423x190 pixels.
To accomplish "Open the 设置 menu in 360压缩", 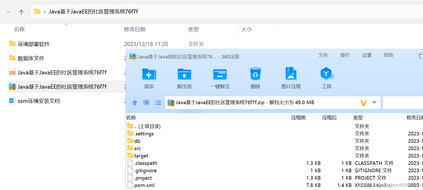I will click(x=367, y=55).
